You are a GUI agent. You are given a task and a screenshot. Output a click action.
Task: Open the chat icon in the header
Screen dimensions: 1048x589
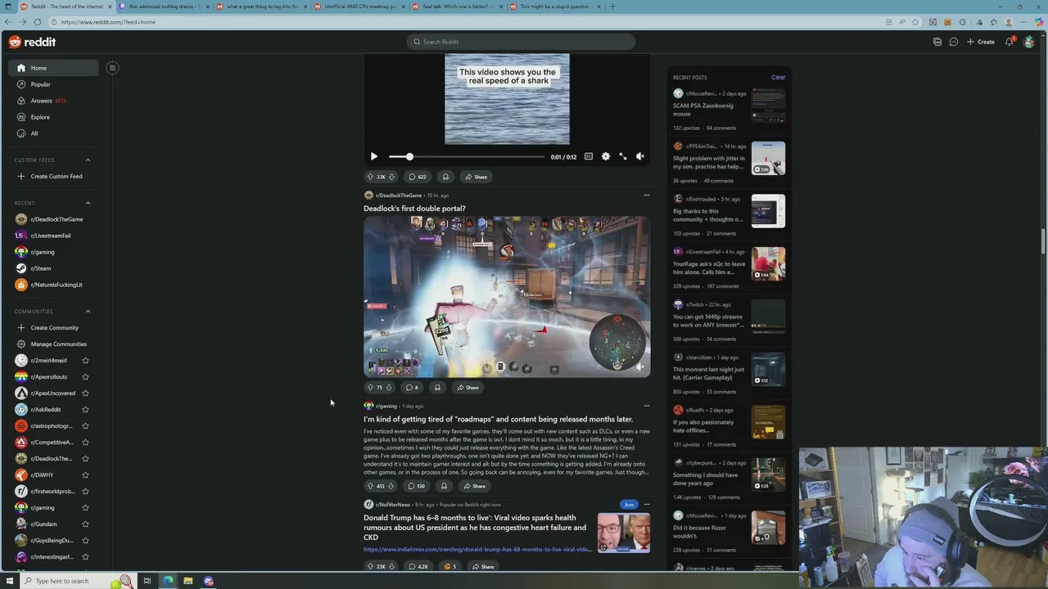(954, 42)
